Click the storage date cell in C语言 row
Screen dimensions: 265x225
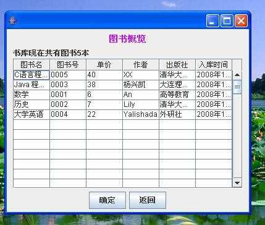click(214, 75)
